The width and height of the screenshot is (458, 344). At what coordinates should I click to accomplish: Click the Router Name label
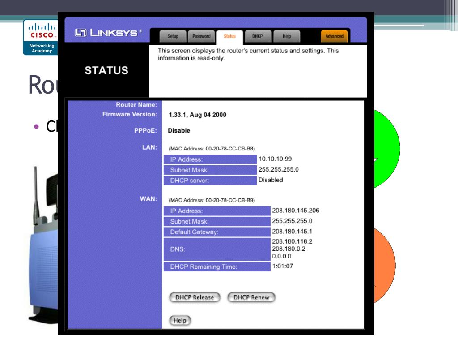tap(136, 105)
